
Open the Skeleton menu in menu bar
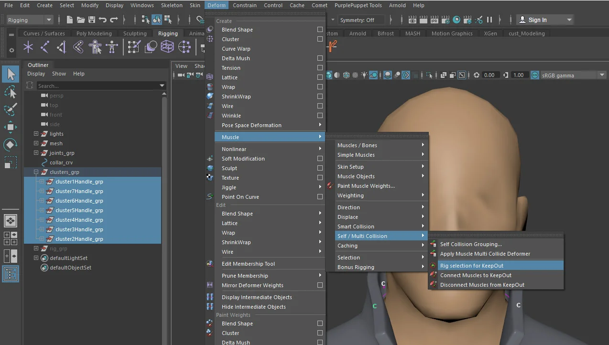tap(172, 5)
